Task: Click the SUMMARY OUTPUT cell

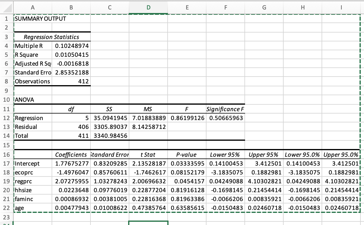Action: [33, 18]
